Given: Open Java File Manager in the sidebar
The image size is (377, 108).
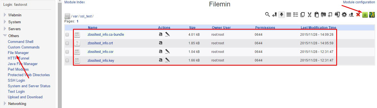Looking at the screenshot, I should pyautogui.click(x=23, y=64).
